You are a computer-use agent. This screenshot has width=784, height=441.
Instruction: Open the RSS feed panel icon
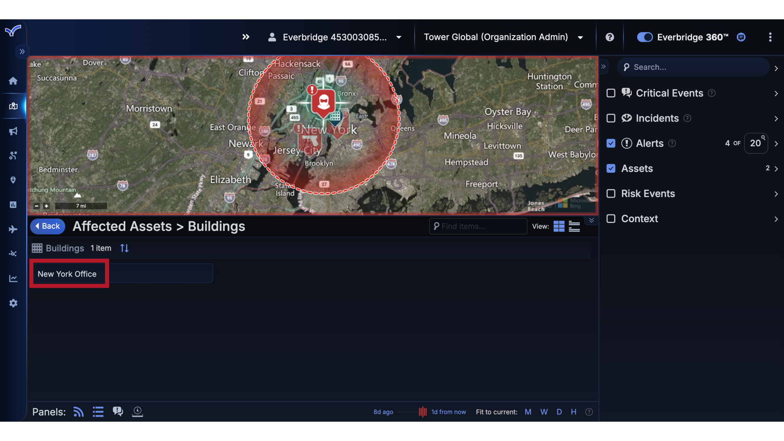(78, 412)
